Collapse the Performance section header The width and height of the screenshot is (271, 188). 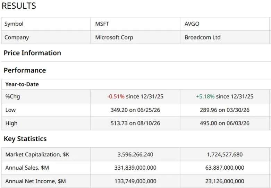(25, 70)
